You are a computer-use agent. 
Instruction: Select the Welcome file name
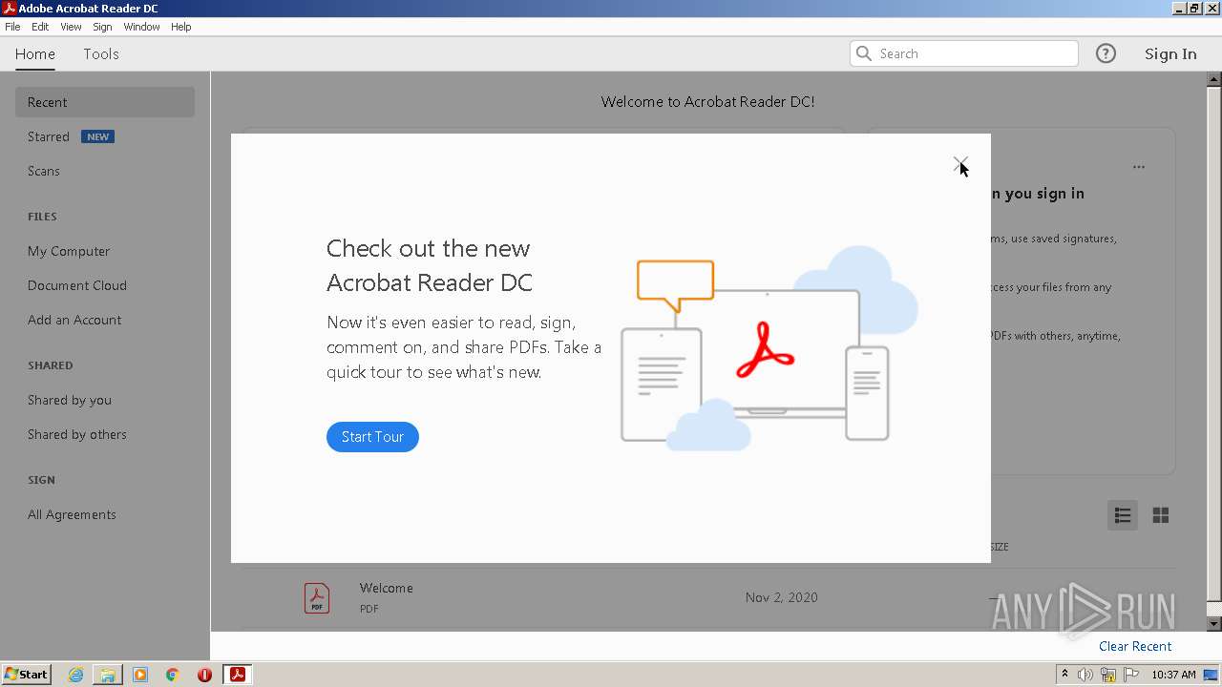click(x=387, y=588)
